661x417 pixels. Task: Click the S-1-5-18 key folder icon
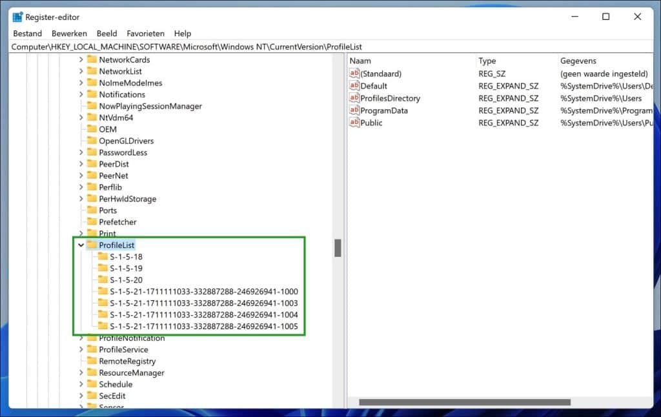(x=103, y=256)
